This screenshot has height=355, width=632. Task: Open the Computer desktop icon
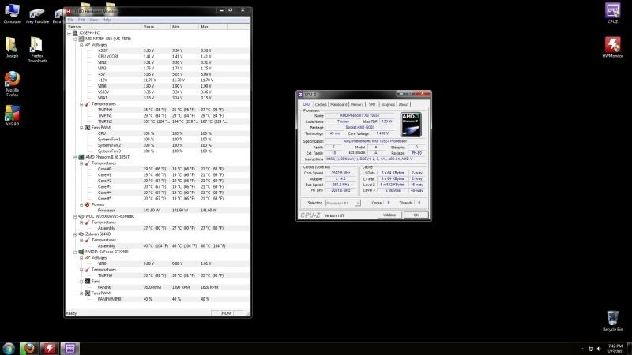pos(12,13)
